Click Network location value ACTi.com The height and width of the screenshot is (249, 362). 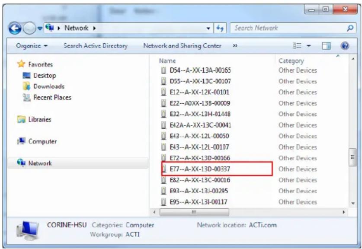coord(263,225)
